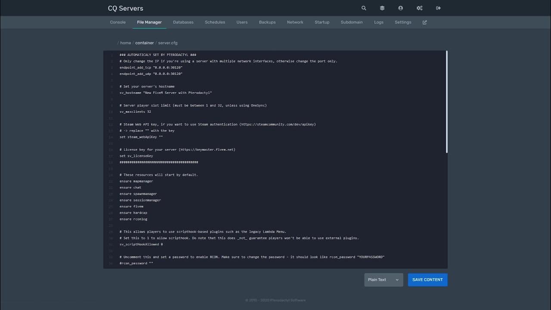Click the ensure chat line
Screen dimensions: 551x310
coord(130,188)
